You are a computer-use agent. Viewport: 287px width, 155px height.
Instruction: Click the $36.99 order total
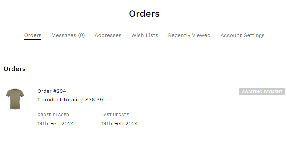(x=94, y=100)
